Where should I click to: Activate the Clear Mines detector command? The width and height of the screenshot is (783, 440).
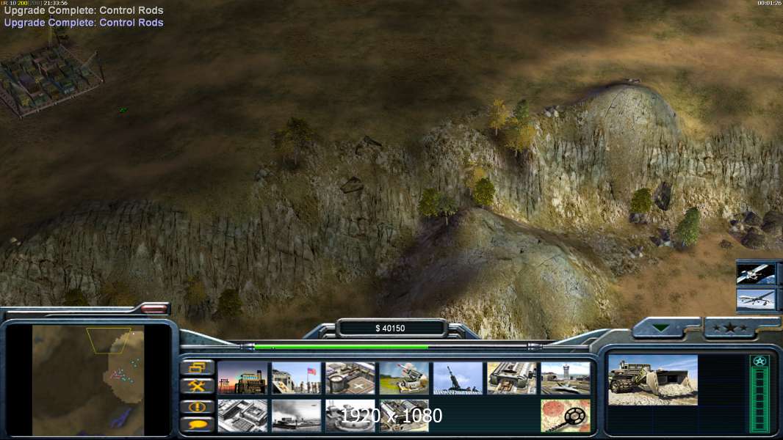pos(566,415)
